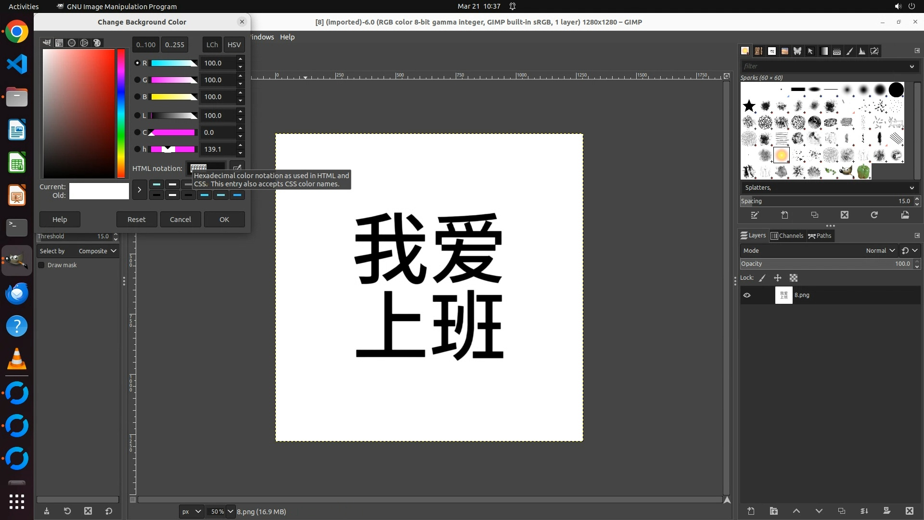Open the Help menu
Screen dimensions: 924x520
[287, 37]
